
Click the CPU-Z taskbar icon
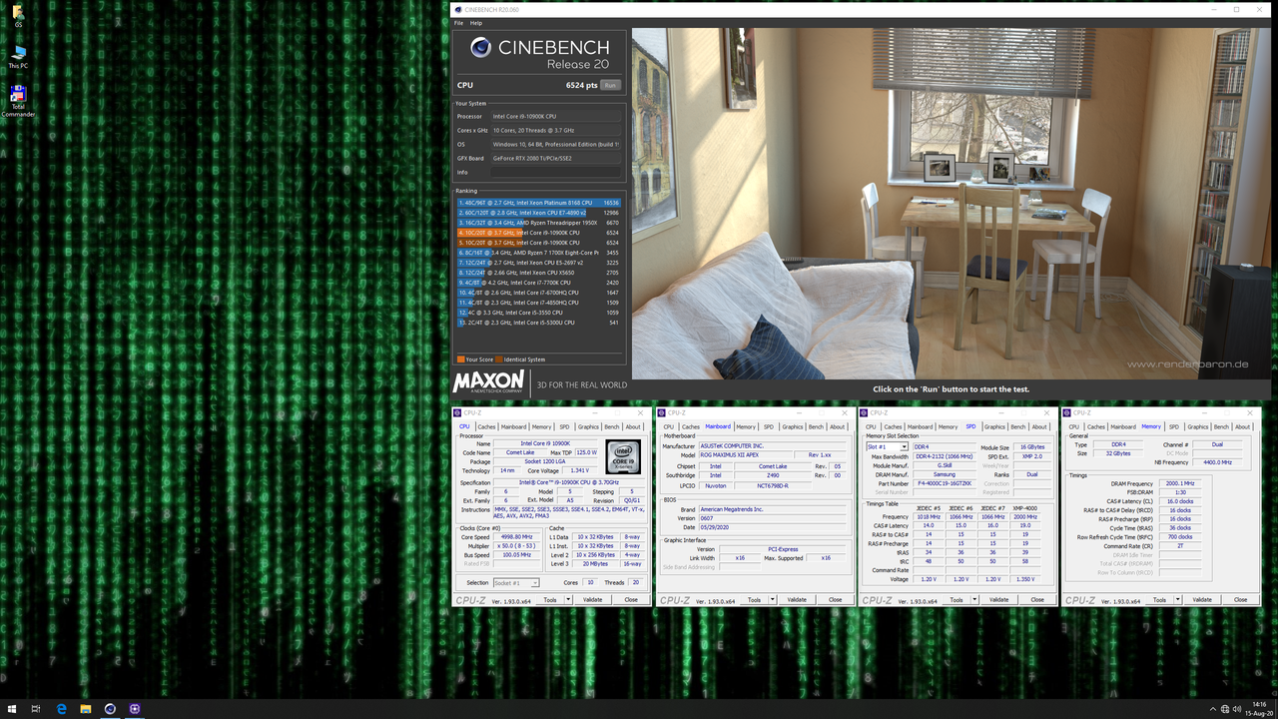135,709
